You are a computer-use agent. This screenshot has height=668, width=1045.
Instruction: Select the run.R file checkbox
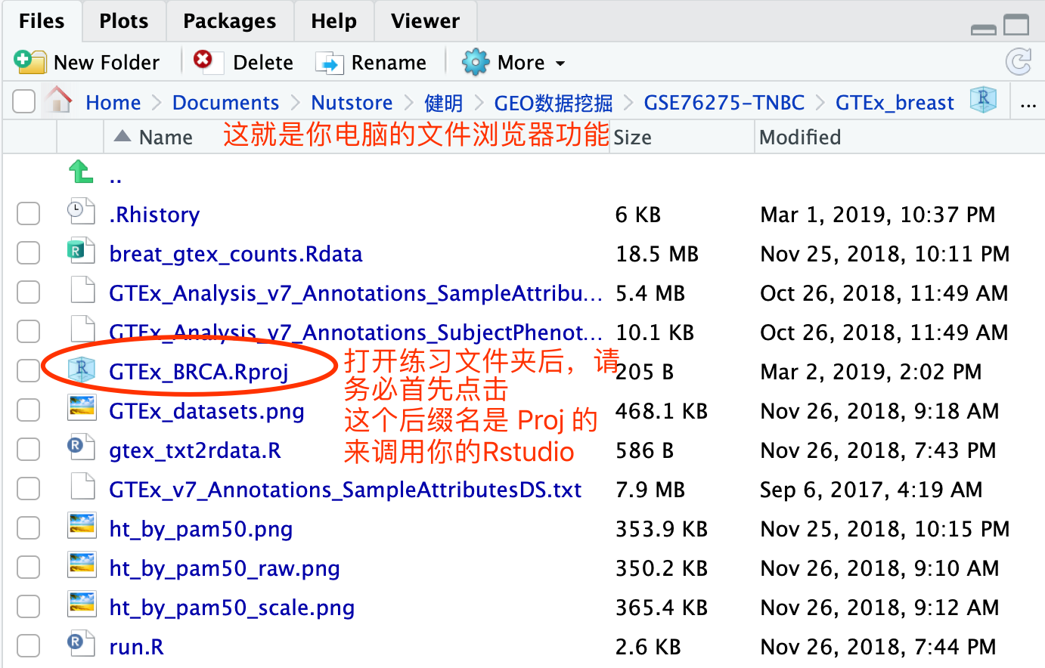point(29,646)
